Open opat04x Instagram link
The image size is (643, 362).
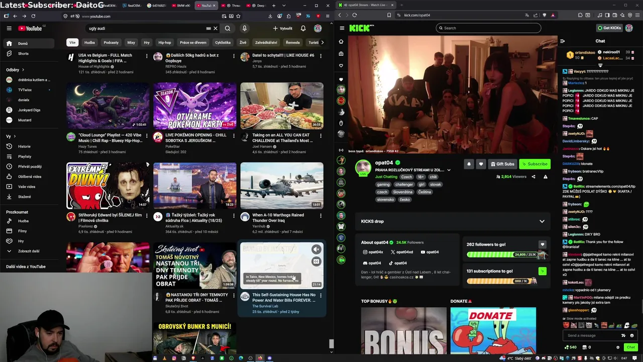[373, 252]
